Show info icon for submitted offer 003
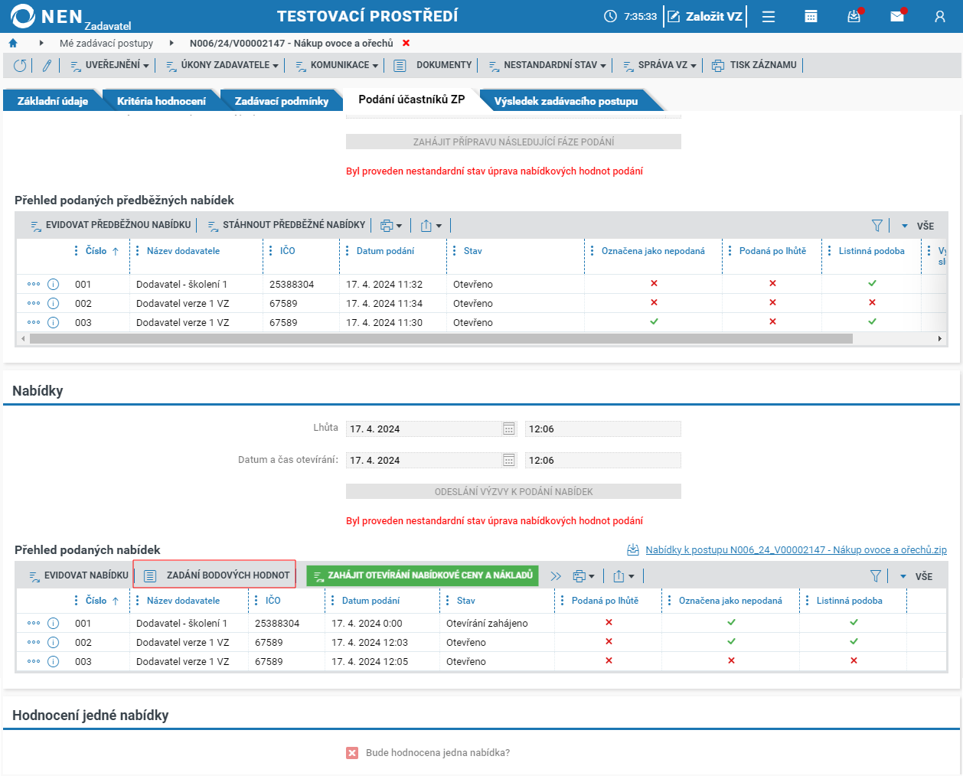This screenshot has width=963, height=779. point(54,661)
